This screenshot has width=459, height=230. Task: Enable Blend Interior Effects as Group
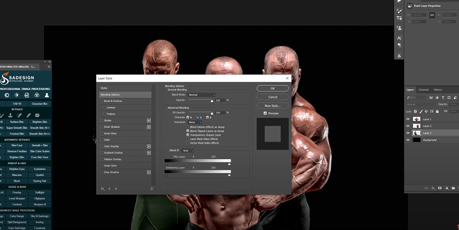[188, 127]
